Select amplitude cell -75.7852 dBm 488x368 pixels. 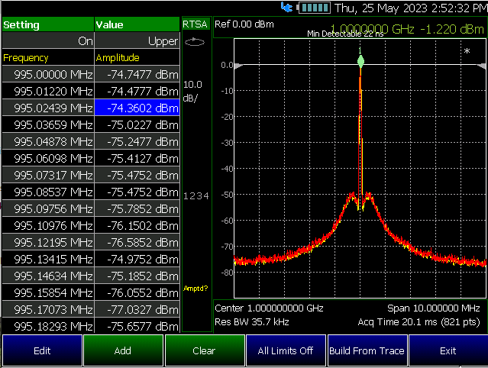click(x=137, y=208)
